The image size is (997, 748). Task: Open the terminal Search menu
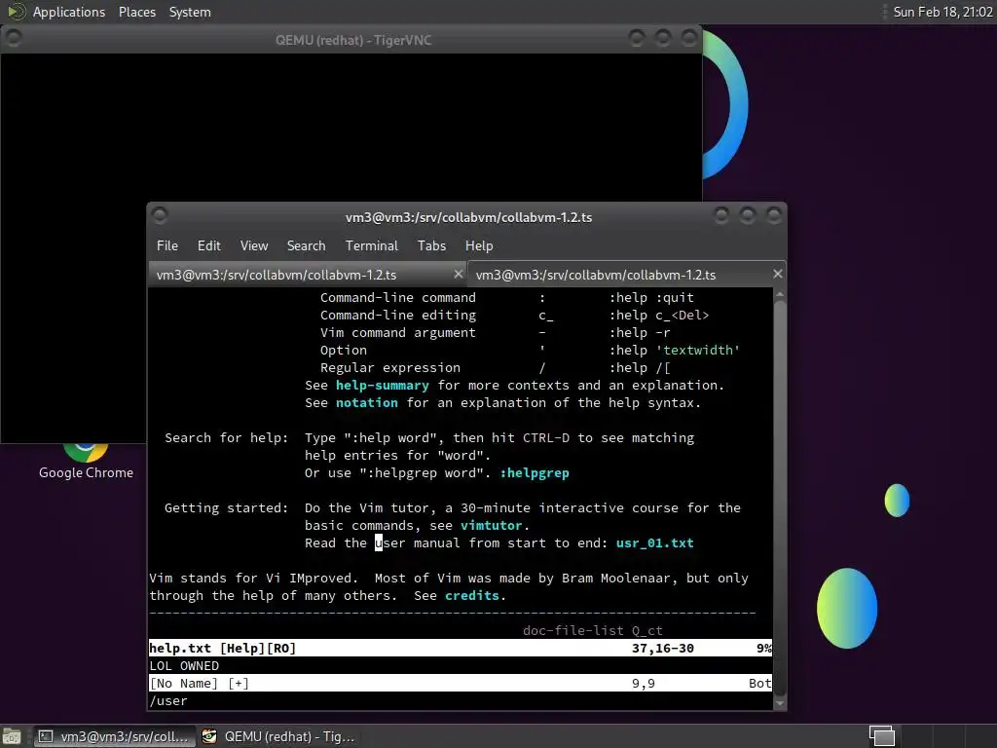pyautogui.click(x=306, y=245)
